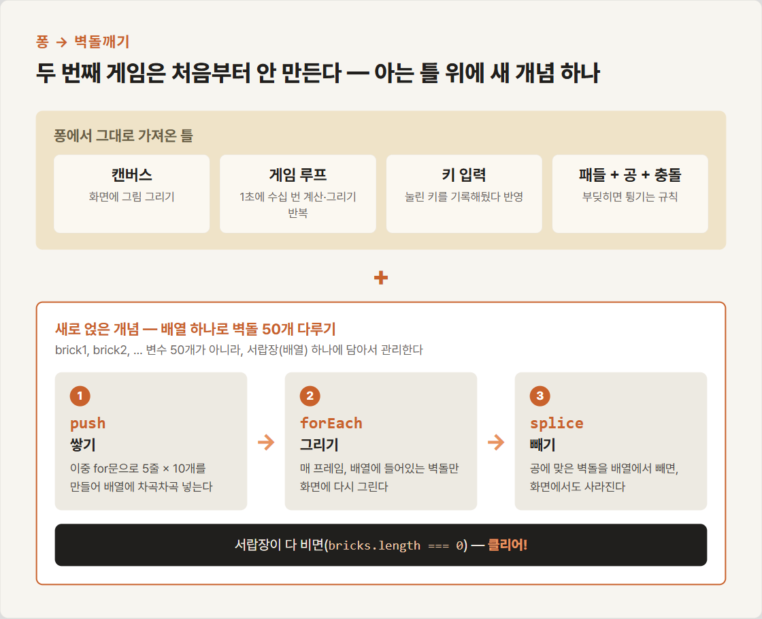
Task: Click the subtitle starting with 'brick1, brick2'
Action: point(239,350)
